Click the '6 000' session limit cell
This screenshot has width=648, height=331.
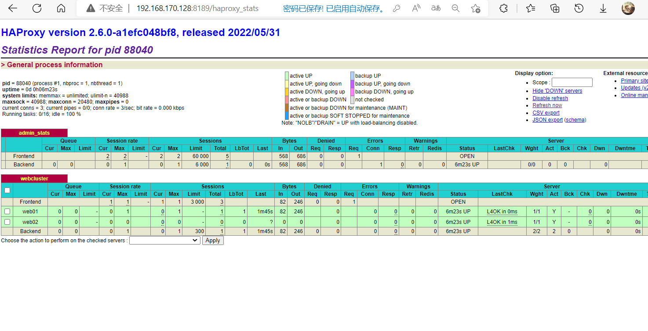[196, 165]
